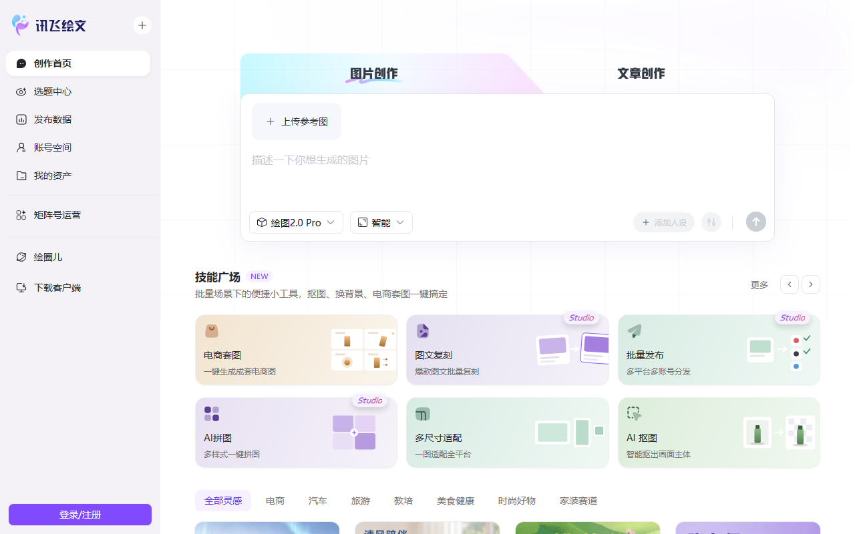Click the AI 抠图 selection icon
855x534 pixels.
tap(634, 414)
